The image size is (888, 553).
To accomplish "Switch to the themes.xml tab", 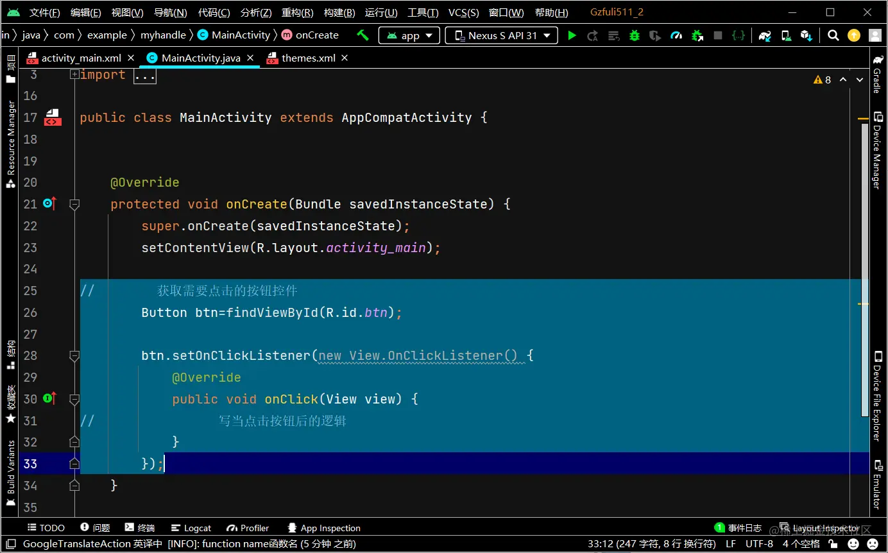I will click(308, 58).
